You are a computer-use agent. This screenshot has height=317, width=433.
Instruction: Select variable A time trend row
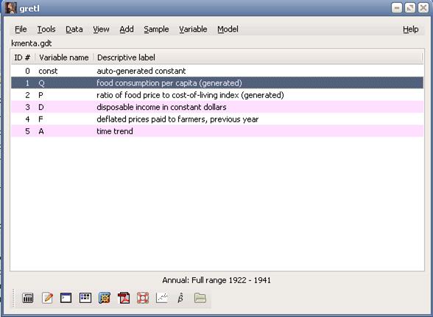click(x=217, y=131)
